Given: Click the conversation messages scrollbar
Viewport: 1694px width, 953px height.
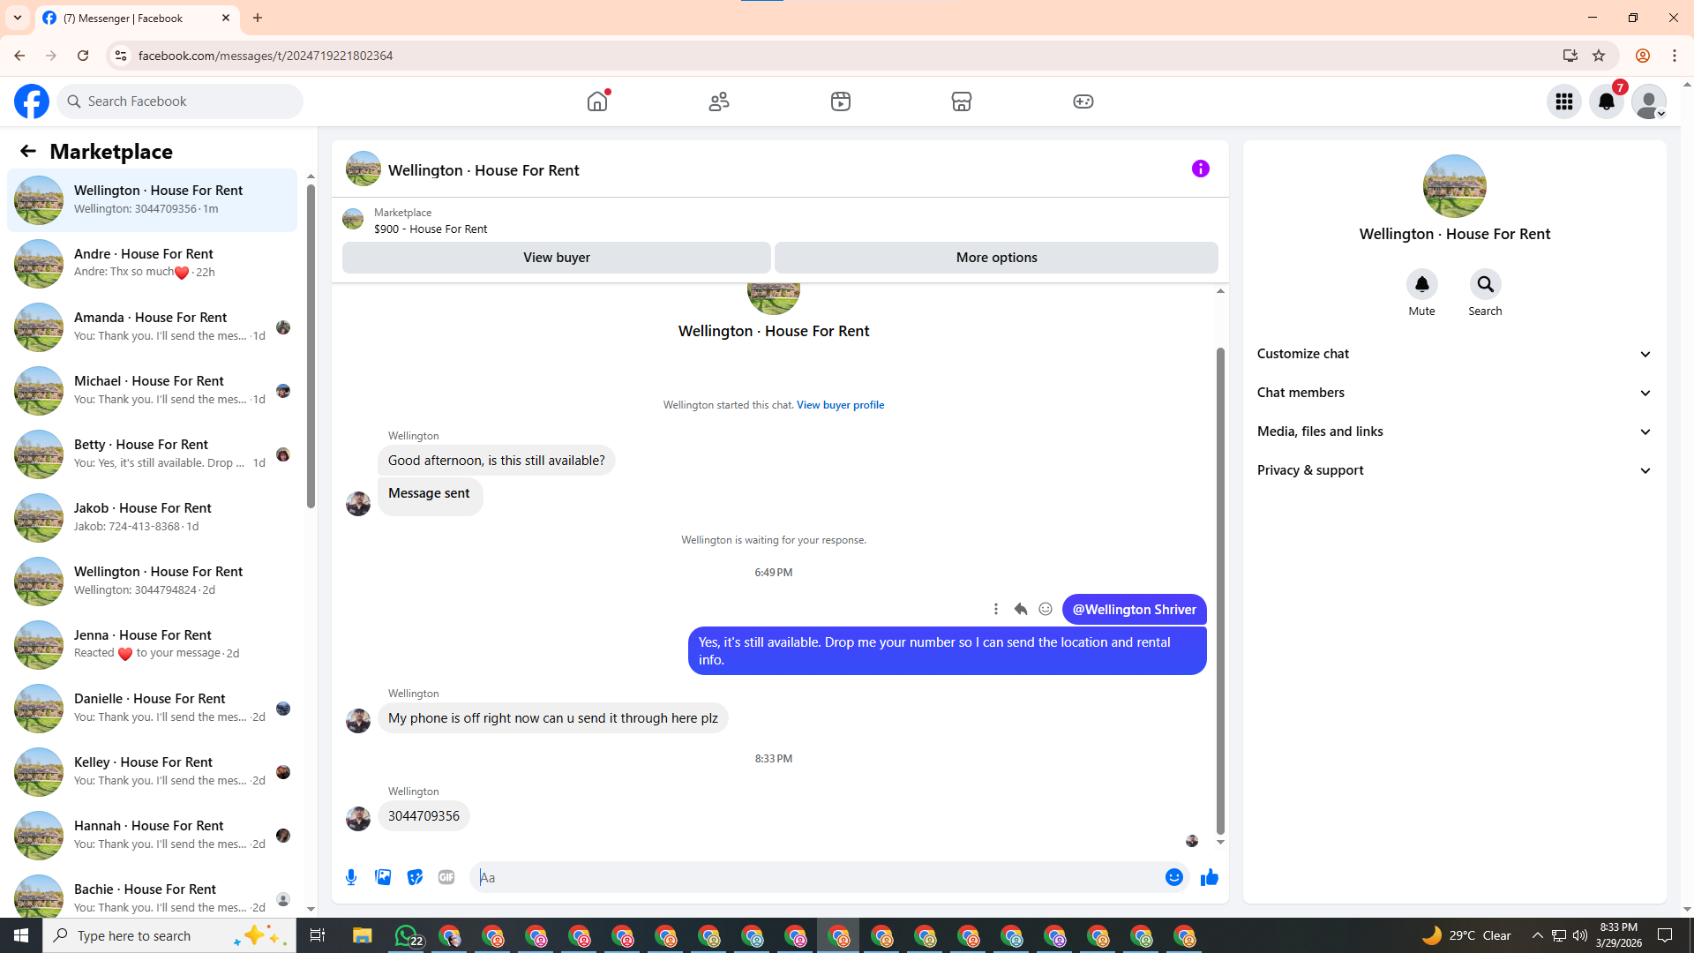Looking at the screenshot, I should (1220, 590).
